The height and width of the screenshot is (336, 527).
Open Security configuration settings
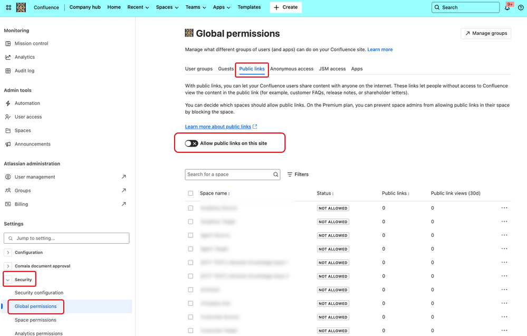pos(39,293)
